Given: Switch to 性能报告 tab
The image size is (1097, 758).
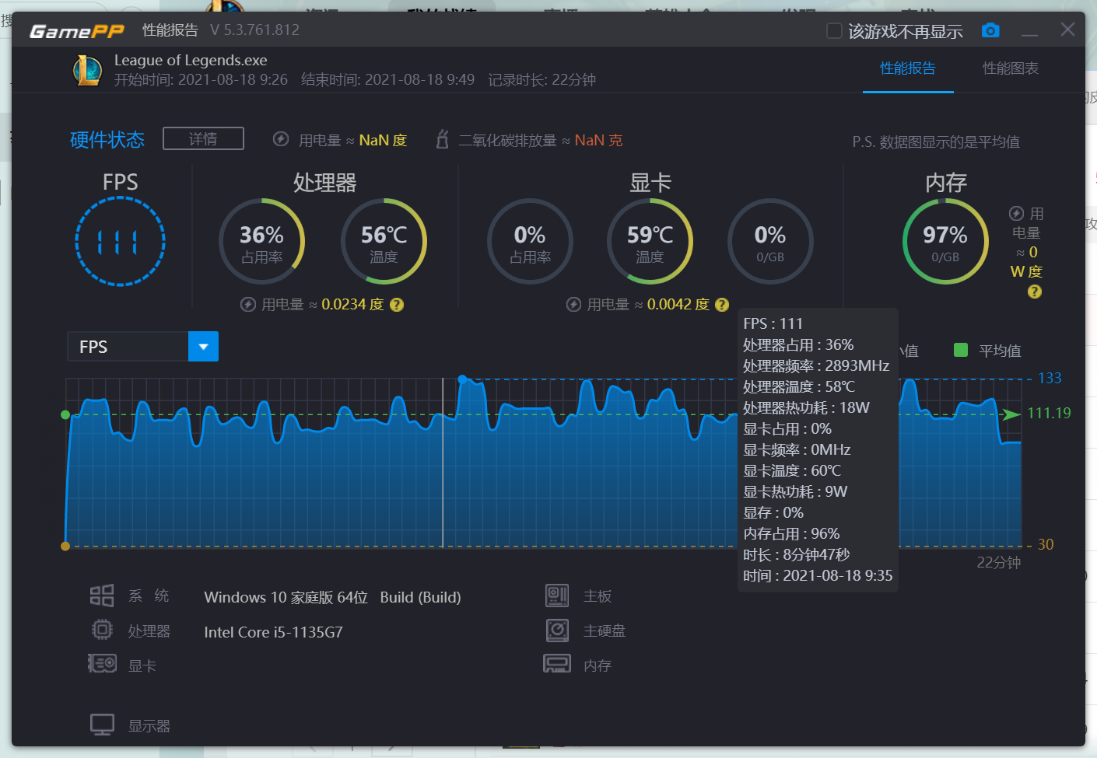Looking at the screenshot, I should pos(908,68).
